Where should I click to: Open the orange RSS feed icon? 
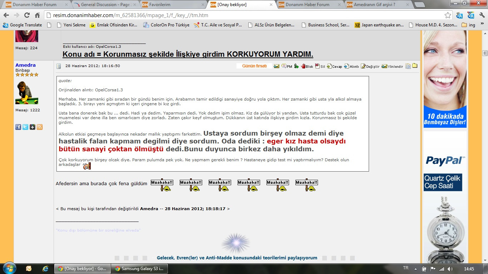click(40, 127)
